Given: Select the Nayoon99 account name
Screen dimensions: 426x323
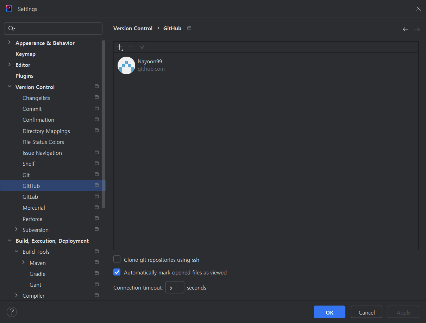Looking at the screenshot, I should [150, 62].
